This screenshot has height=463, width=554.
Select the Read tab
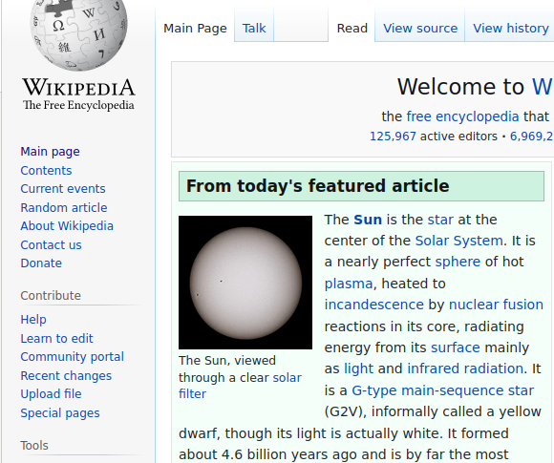coord(352,29)
